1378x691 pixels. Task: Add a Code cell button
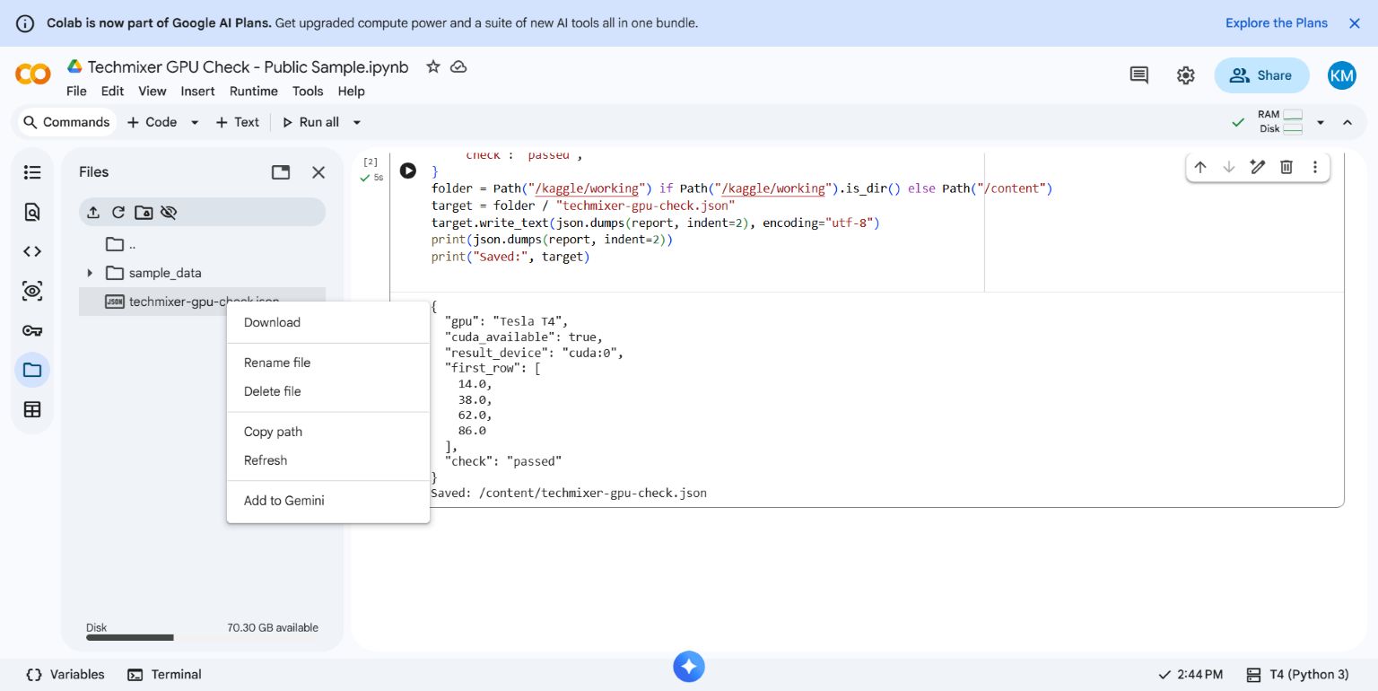152,122
